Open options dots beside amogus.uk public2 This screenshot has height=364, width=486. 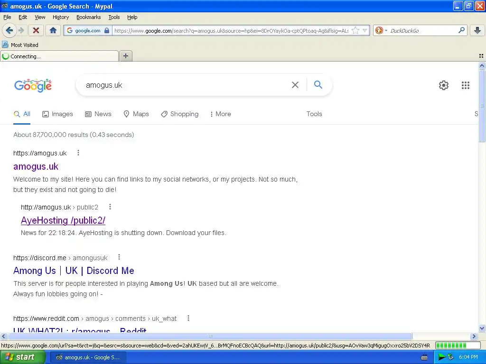click(110, 207)
